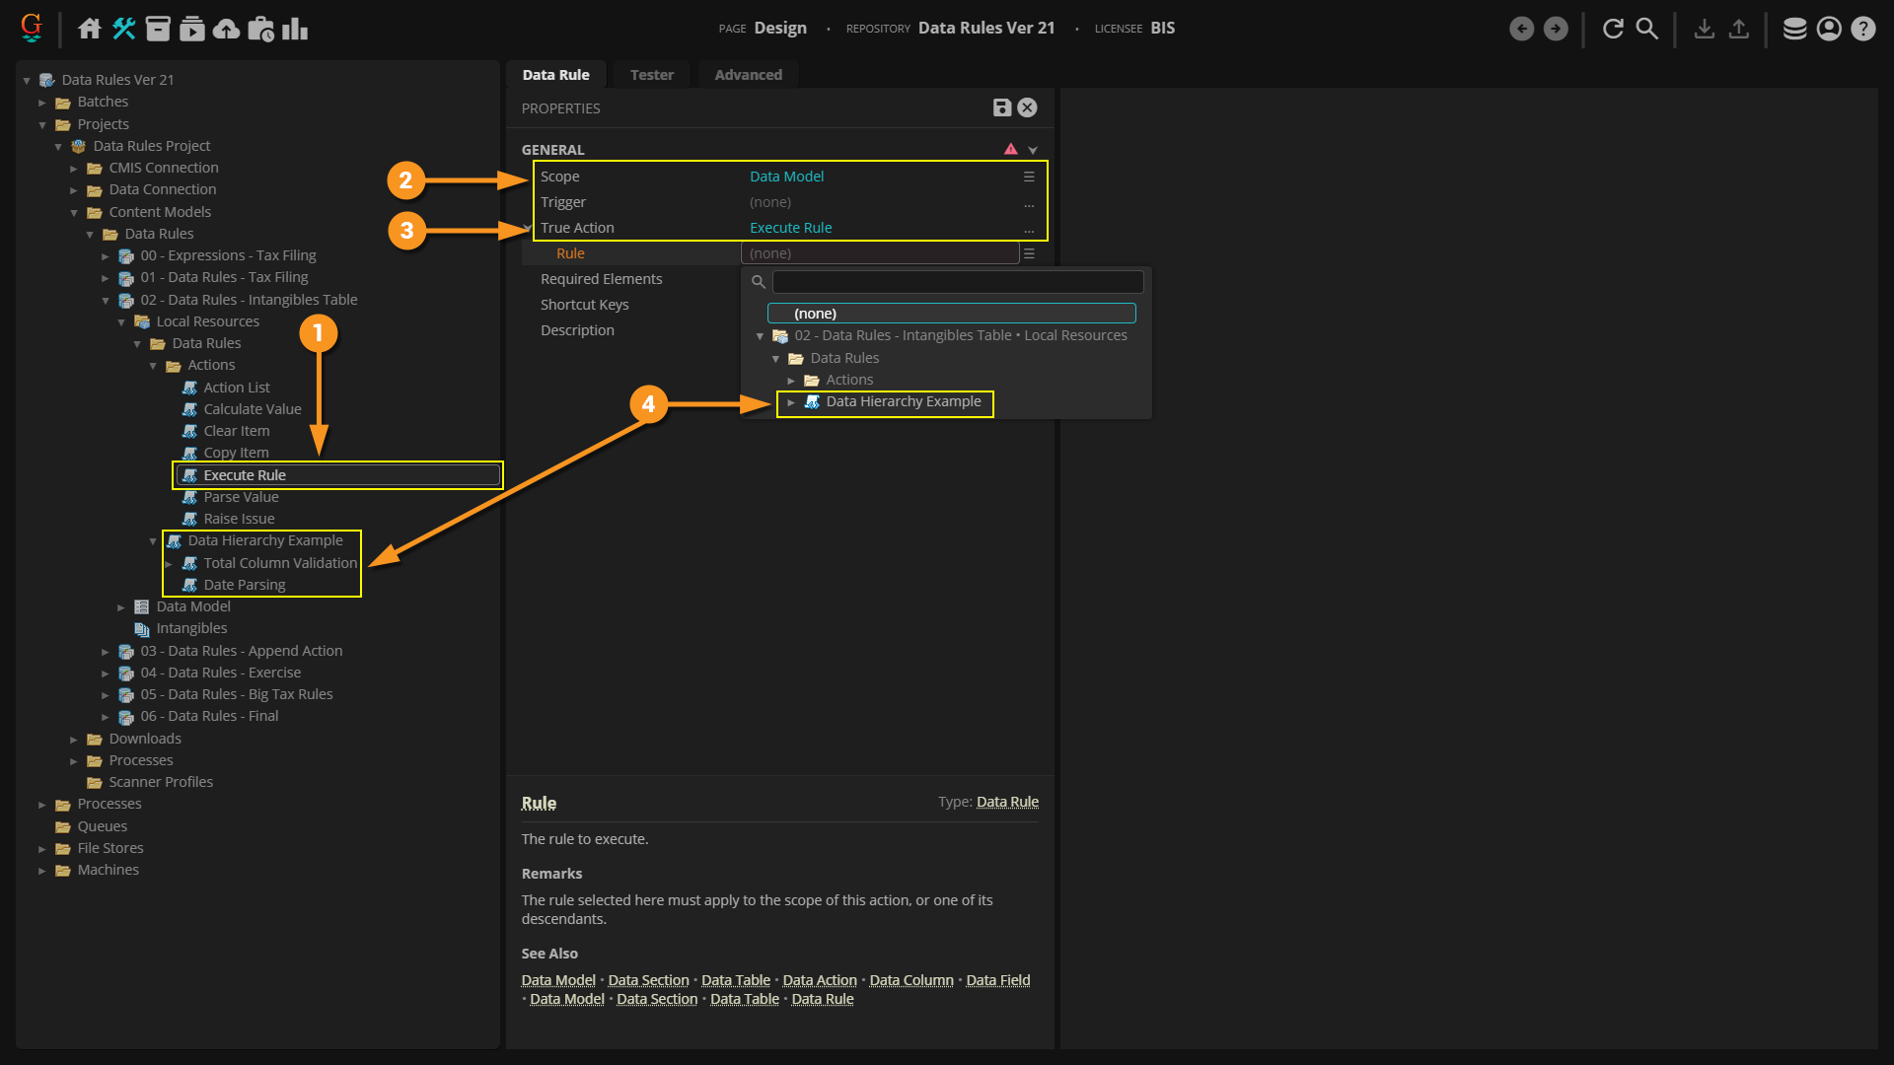Collapse the Data Hierarchy Example tree node
This screenshot has height=1065, width=1894.
pyautogui.click(x=153, y=541)
